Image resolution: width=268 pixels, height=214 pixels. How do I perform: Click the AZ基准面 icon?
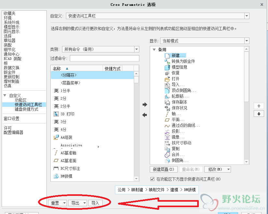pos(56,161)
